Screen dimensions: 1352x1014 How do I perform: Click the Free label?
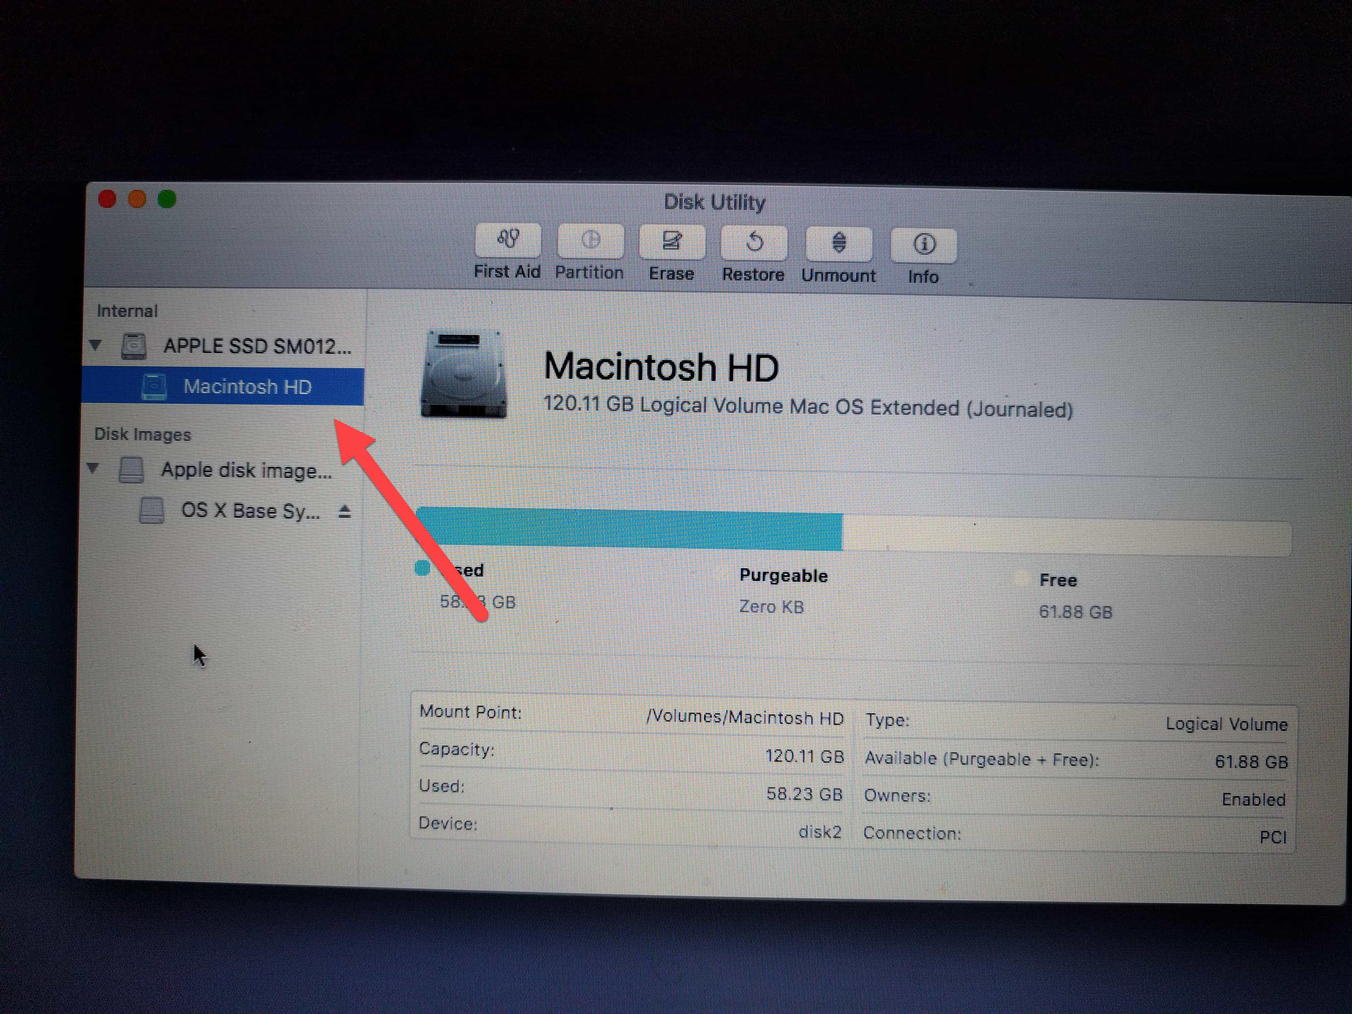point(1058,581)
